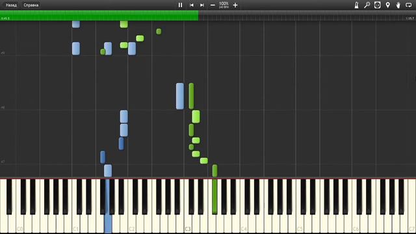The height and width of the screenshot is (234, 416).
Task: Open the hands practice settings icon
Action: pyautogui.click(x=398, y=5)
